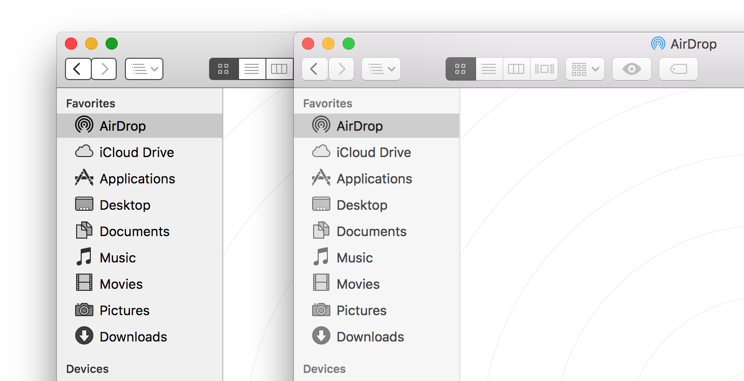Open the path list dropdown in back window
Image resolution: width=744 pixels, height=381 pixels.
point(144,69)
